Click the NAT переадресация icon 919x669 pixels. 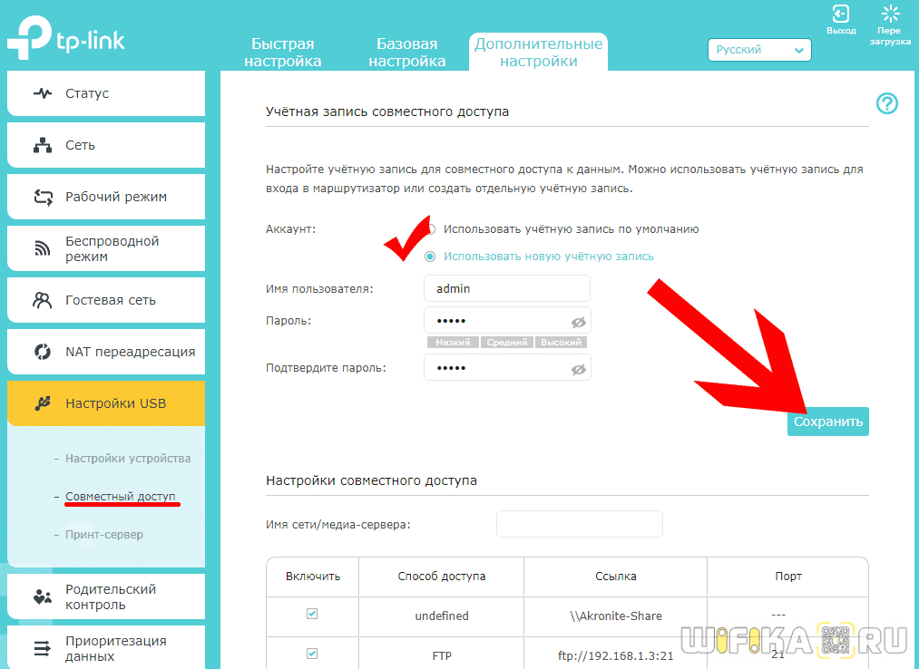(x=43, y=352)
